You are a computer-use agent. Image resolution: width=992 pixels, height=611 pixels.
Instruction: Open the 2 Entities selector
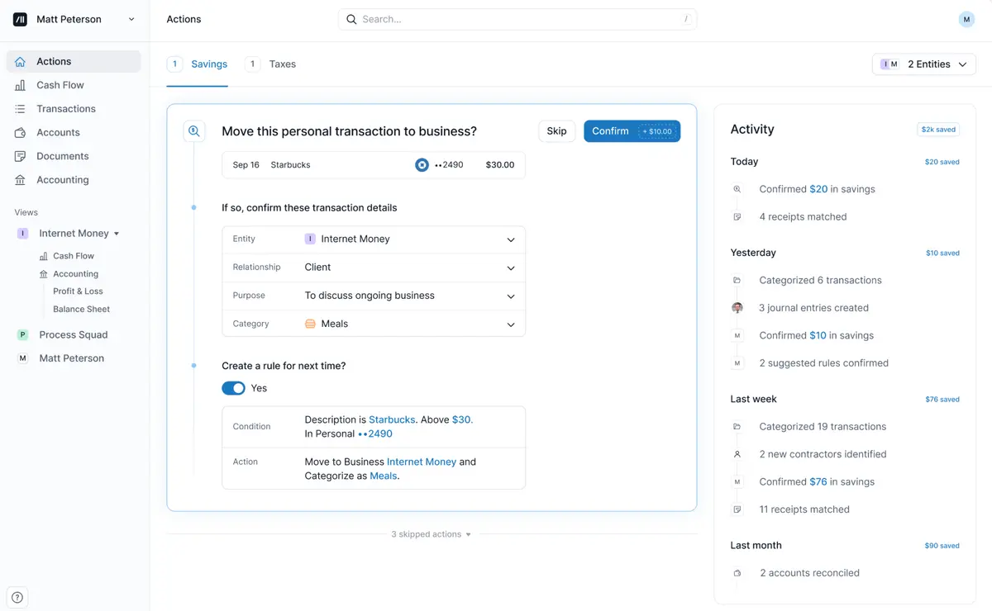click(924, 64)
